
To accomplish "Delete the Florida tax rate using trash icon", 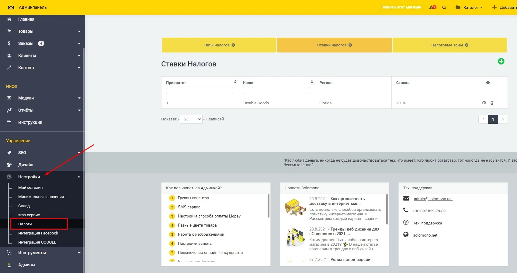I will click(492, 103).
